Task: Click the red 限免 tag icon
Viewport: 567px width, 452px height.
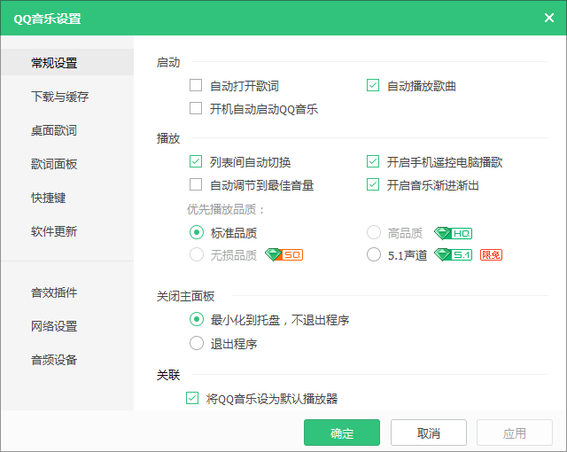Action: click(491, 255)
